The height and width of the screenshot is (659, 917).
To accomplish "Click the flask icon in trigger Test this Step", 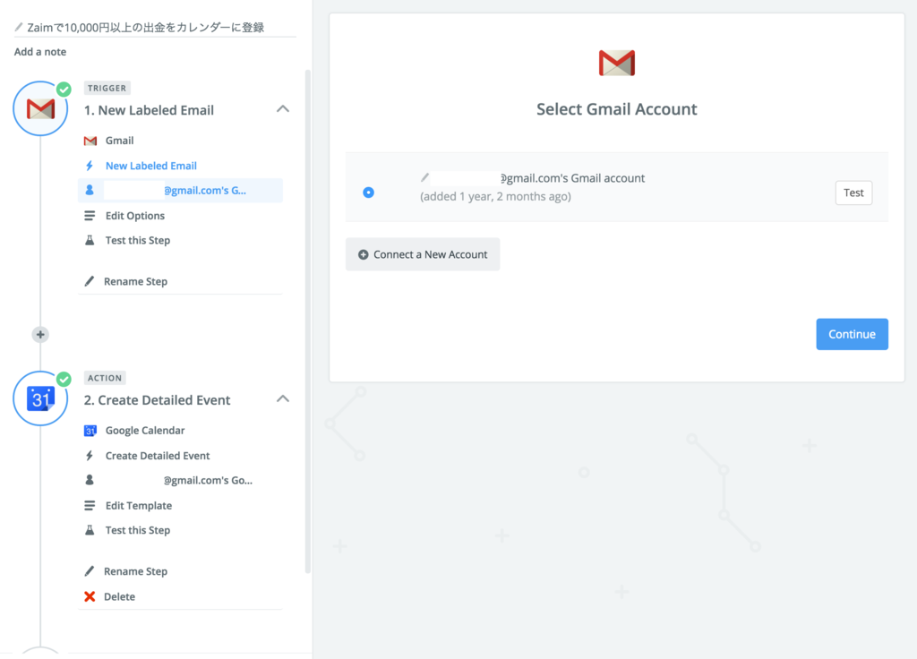I will (x=90, y=240).
